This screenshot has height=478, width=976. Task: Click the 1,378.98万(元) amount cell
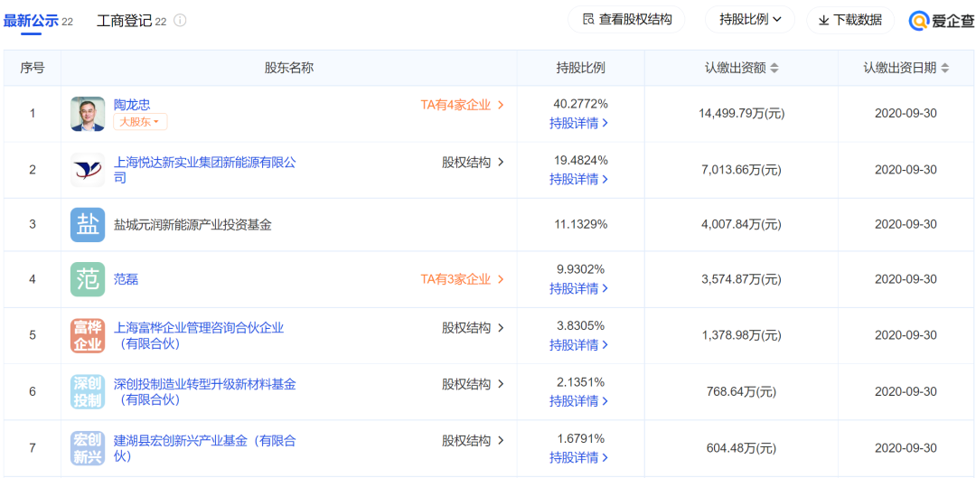741,335
